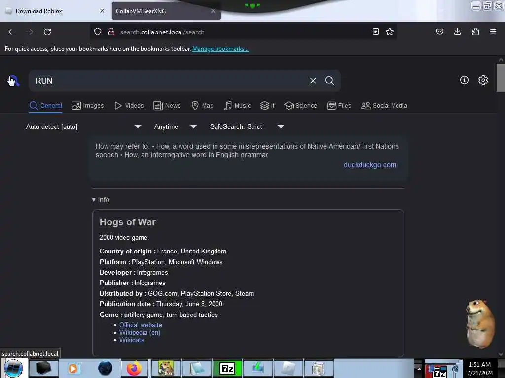Select the News search category

click(167, 106)
